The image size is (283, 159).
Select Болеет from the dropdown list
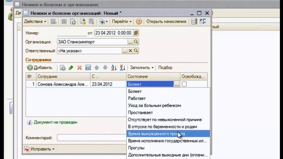coord(168,91)
